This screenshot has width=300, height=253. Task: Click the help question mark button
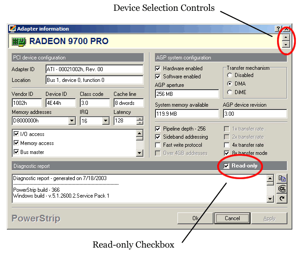[x=278, y=29]
